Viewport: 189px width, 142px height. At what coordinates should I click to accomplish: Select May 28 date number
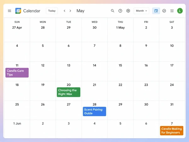click(94, 104)
